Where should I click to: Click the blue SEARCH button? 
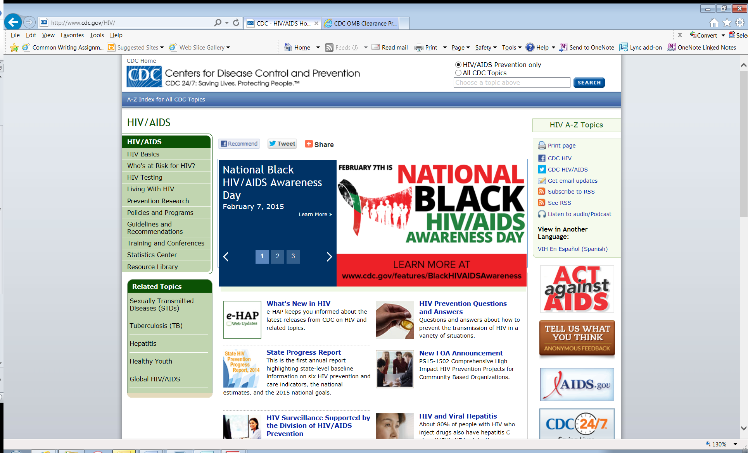click(589, 82)
